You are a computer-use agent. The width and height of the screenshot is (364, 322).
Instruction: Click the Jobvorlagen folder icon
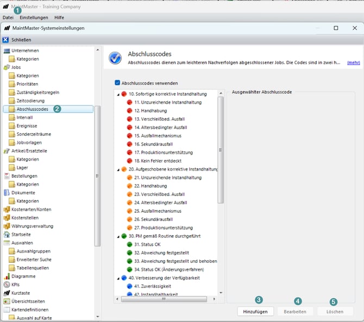12,142
